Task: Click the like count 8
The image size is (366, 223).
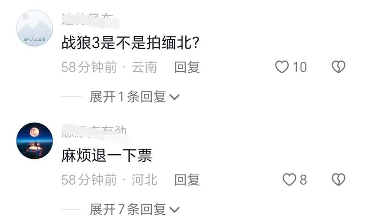Action: 303,180
